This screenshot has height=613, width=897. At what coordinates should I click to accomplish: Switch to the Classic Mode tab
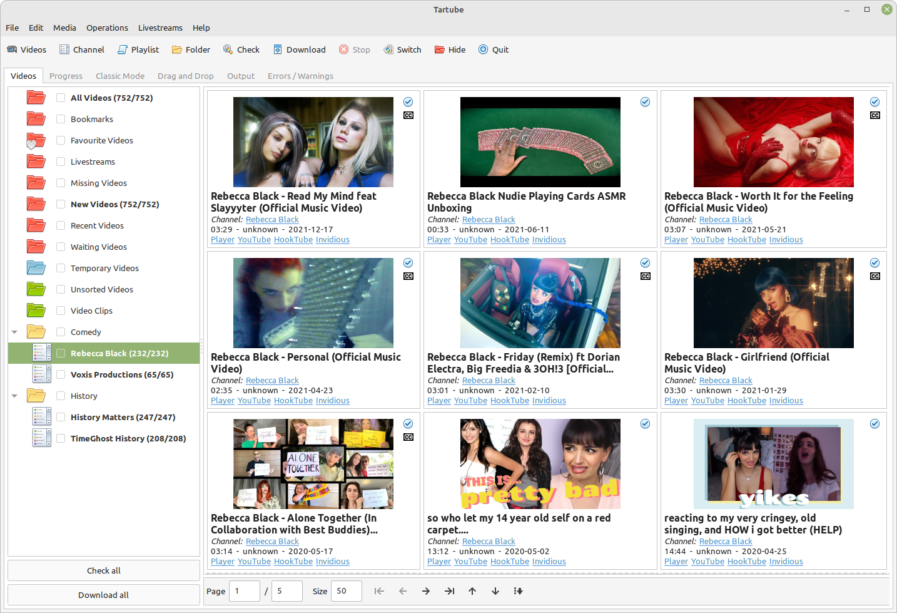[120, 76]
